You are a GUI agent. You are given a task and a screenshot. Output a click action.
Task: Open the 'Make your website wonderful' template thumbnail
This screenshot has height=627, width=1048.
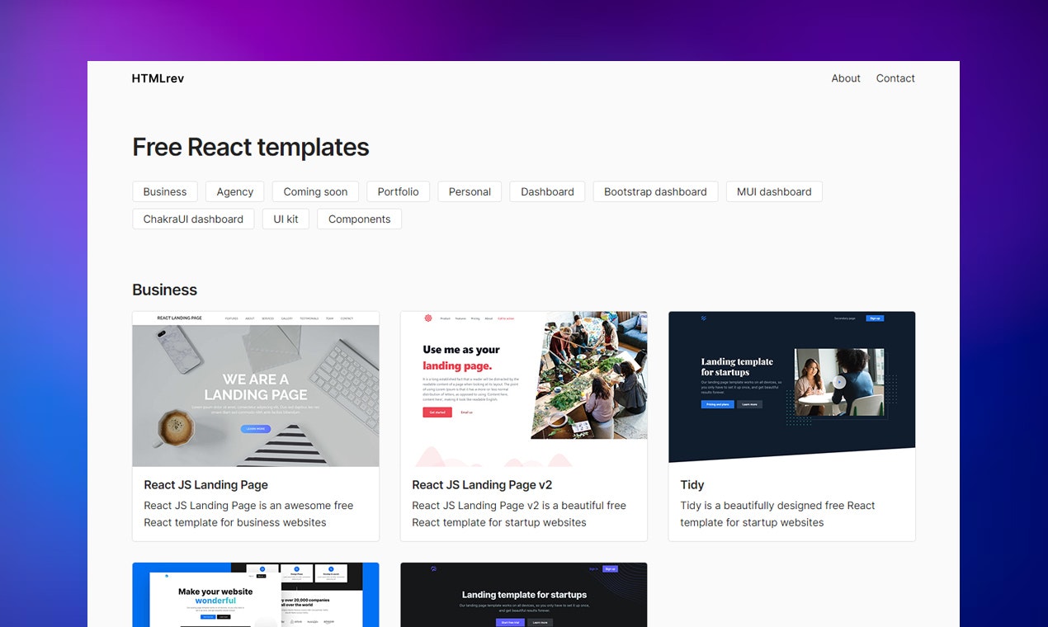256,595
